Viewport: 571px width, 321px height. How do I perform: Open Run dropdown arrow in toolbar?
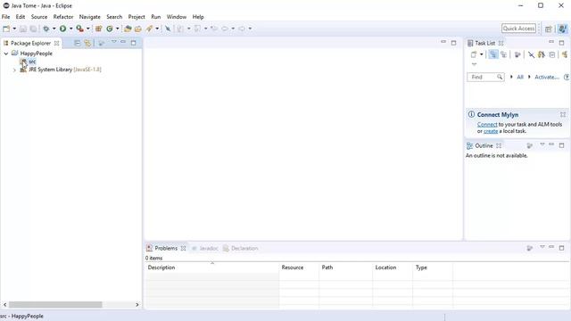click(70, 29)
